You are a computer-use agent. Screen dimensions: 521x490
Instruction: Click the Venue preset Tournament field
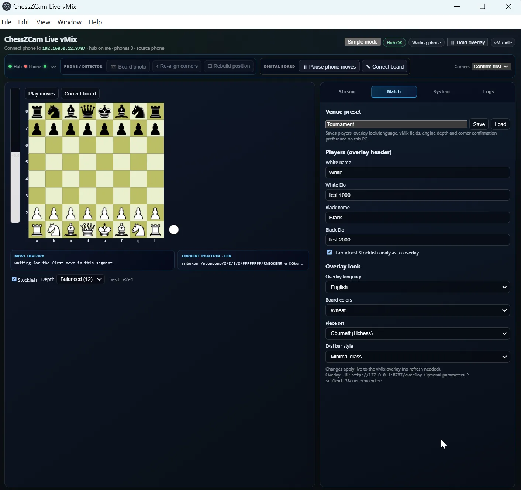396,124
